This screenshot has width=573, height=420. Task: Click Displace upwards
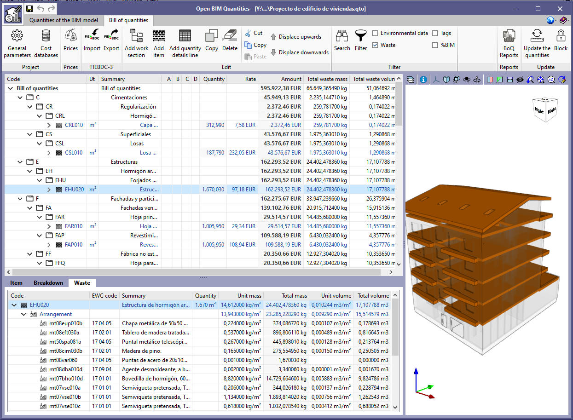coord(295,37)
